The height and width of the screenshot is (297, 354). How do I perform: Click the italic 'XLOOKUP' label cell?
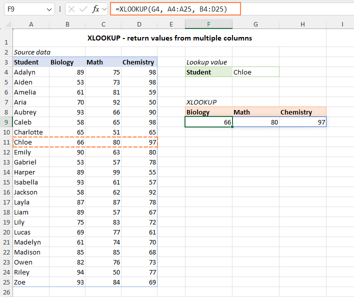click(x=208, y=102)
